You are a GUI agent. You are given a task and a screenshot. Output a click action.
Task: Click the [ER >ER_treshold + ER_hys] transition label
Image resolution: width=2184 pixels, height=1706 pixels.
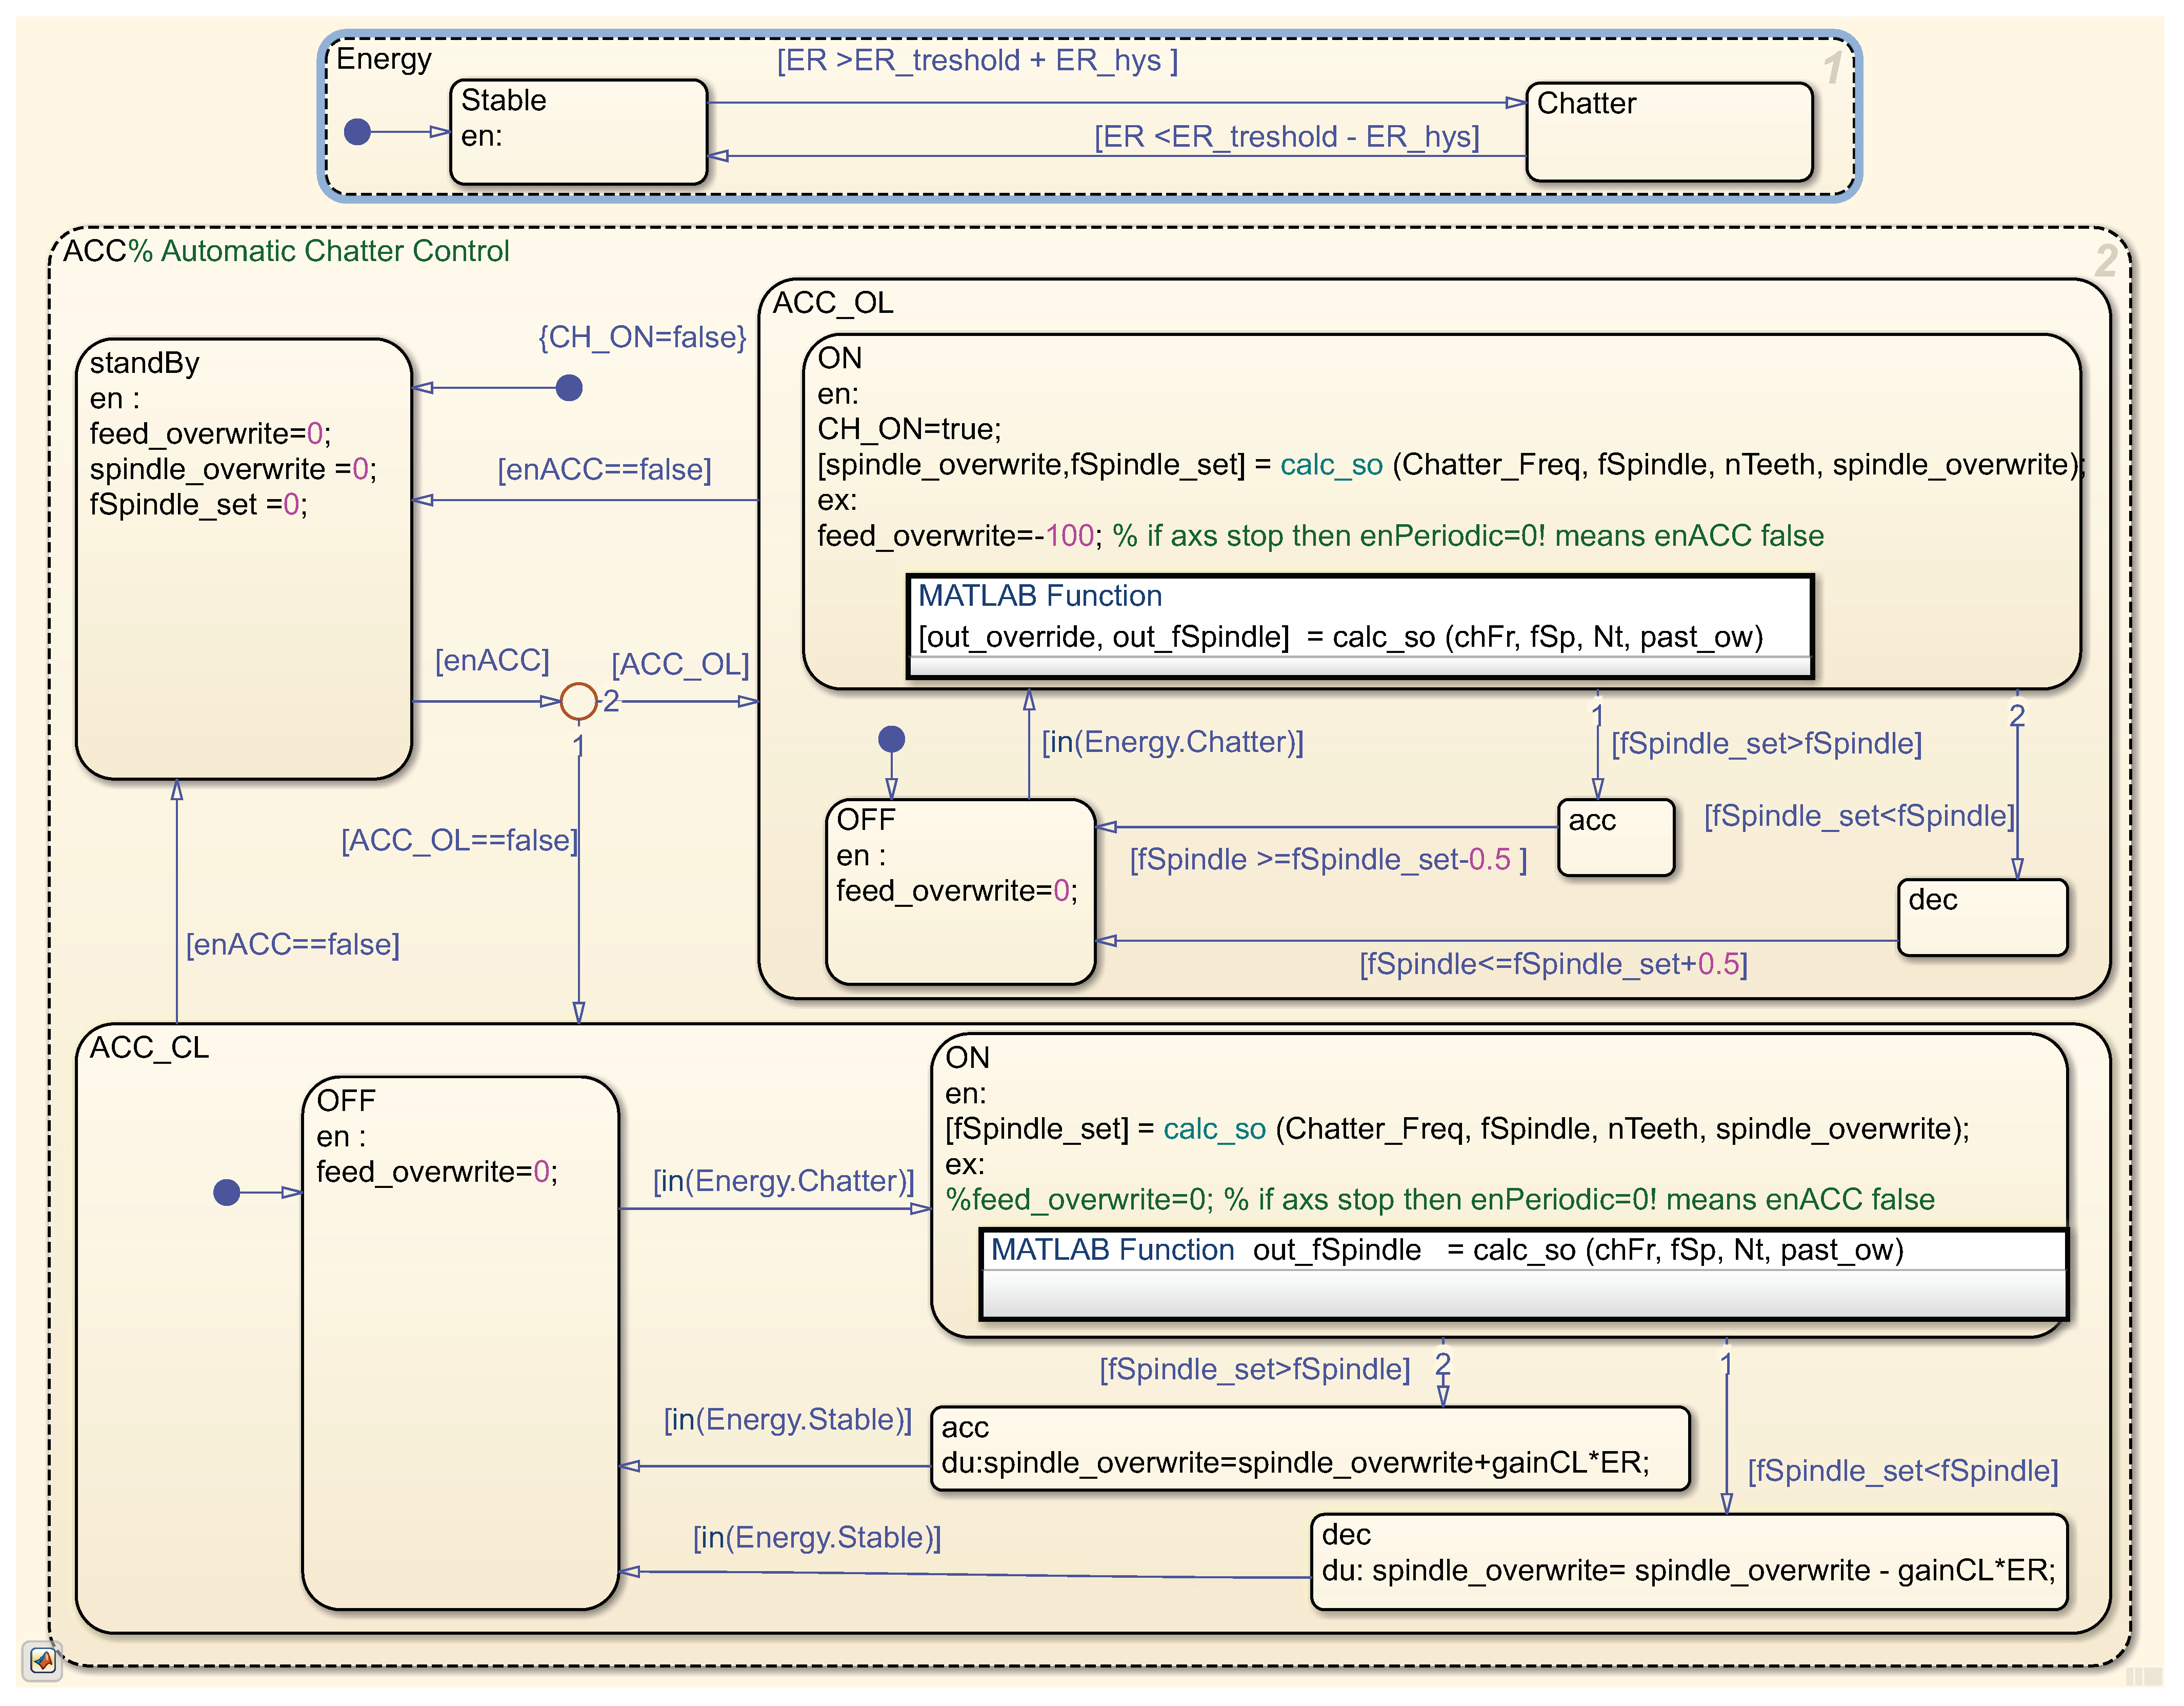[x=977, y=60]
